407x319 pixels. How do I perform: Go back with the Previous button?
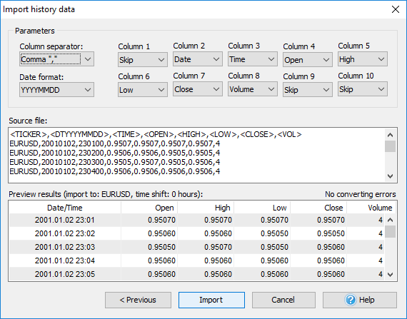pyautogui.click(x=138, y=300)
